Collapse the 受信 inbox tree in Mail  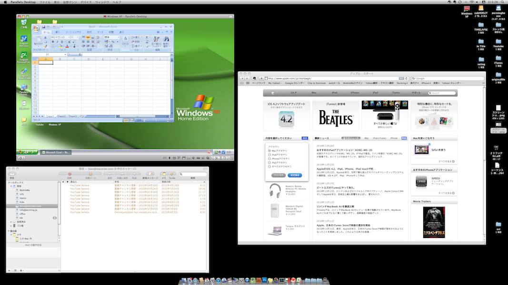tap(11, 186)
